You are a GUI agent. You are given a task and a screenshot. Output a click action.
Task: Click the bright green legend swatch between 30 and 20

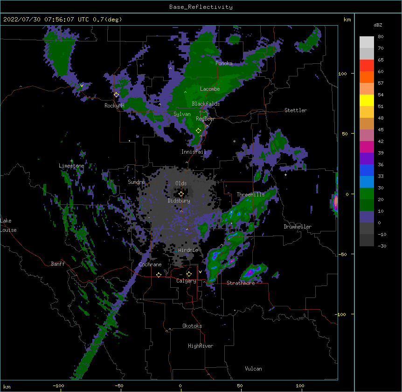[367, 194]
